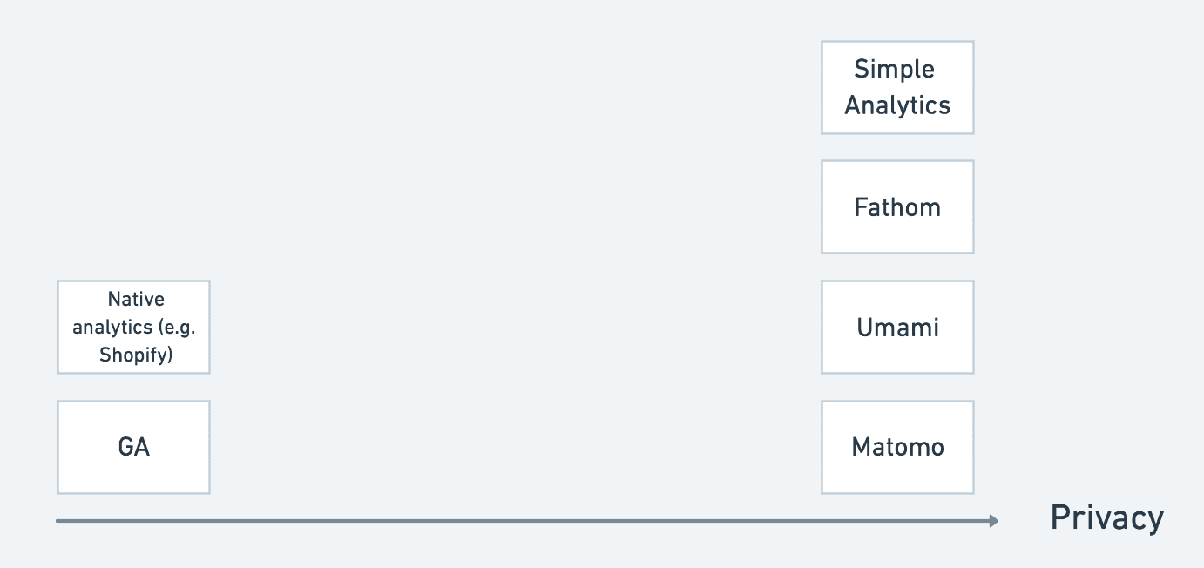Select the horizontal Privacy axis line
Image resolution: width=1204 pixels, height=568 pixels.
(527, 521)
